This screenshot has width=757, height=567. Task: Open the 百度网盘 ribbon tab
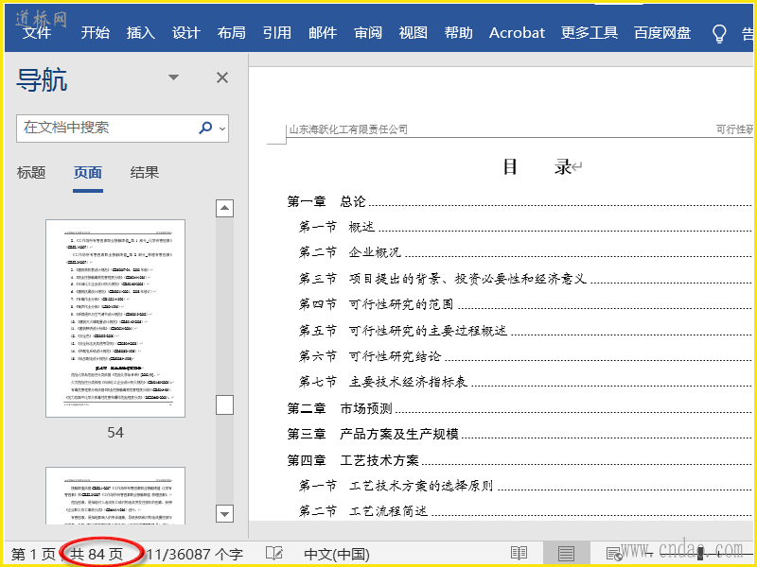click(x=662, y=33)
